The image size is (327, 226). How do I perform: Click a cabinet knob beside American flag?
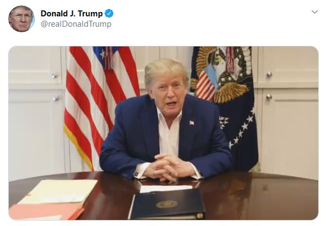click(x=55, y=75)
